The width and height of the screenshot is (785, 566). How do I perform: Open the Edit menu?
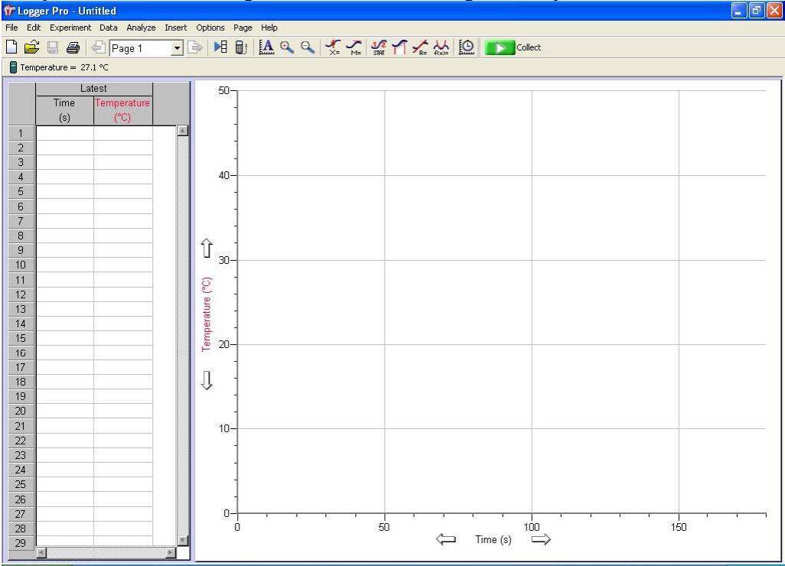pos(34,28)
